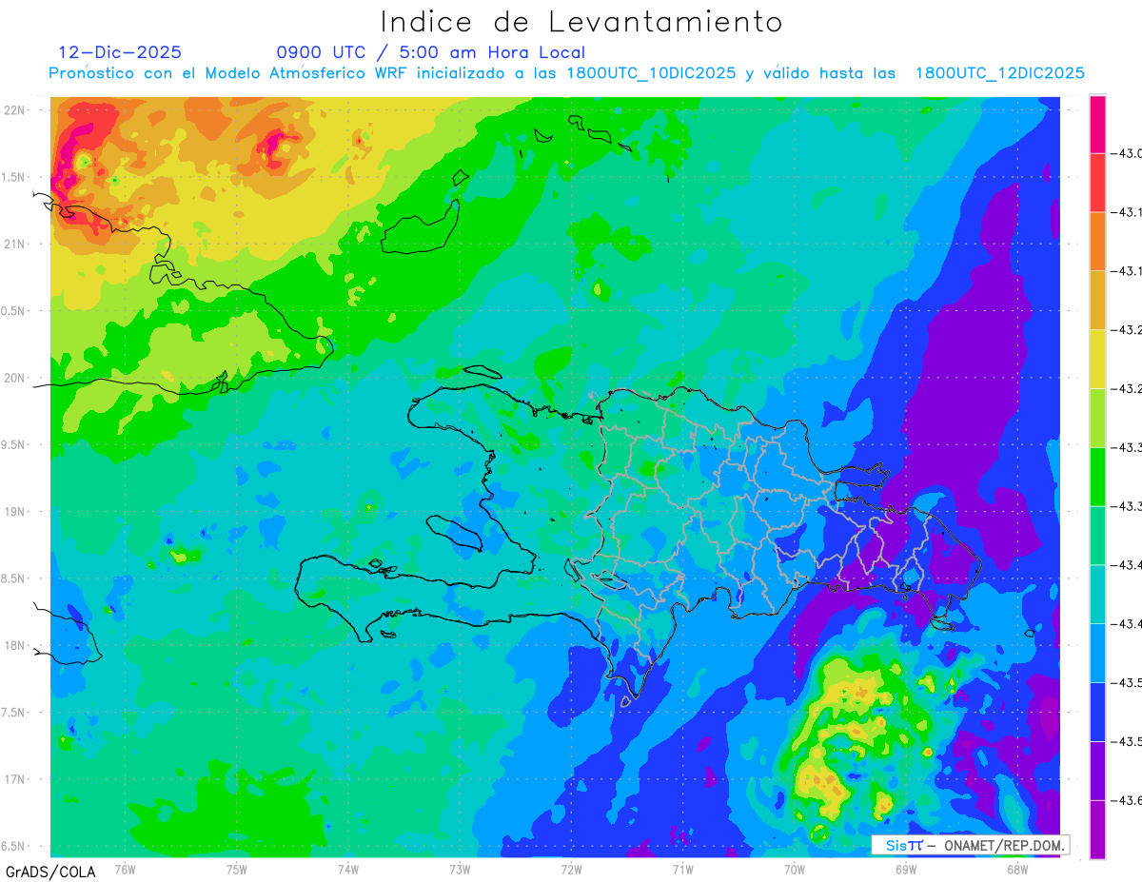
Task: Pick the red swatch in the color scale
Action: point(1097,183)
